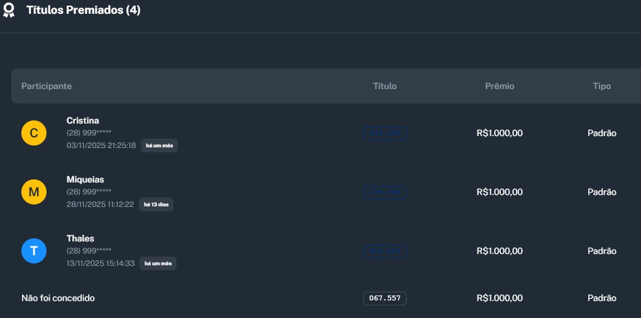
Task: Click the 'Não foi concedido' row label
Action: (x=58, y=298)
